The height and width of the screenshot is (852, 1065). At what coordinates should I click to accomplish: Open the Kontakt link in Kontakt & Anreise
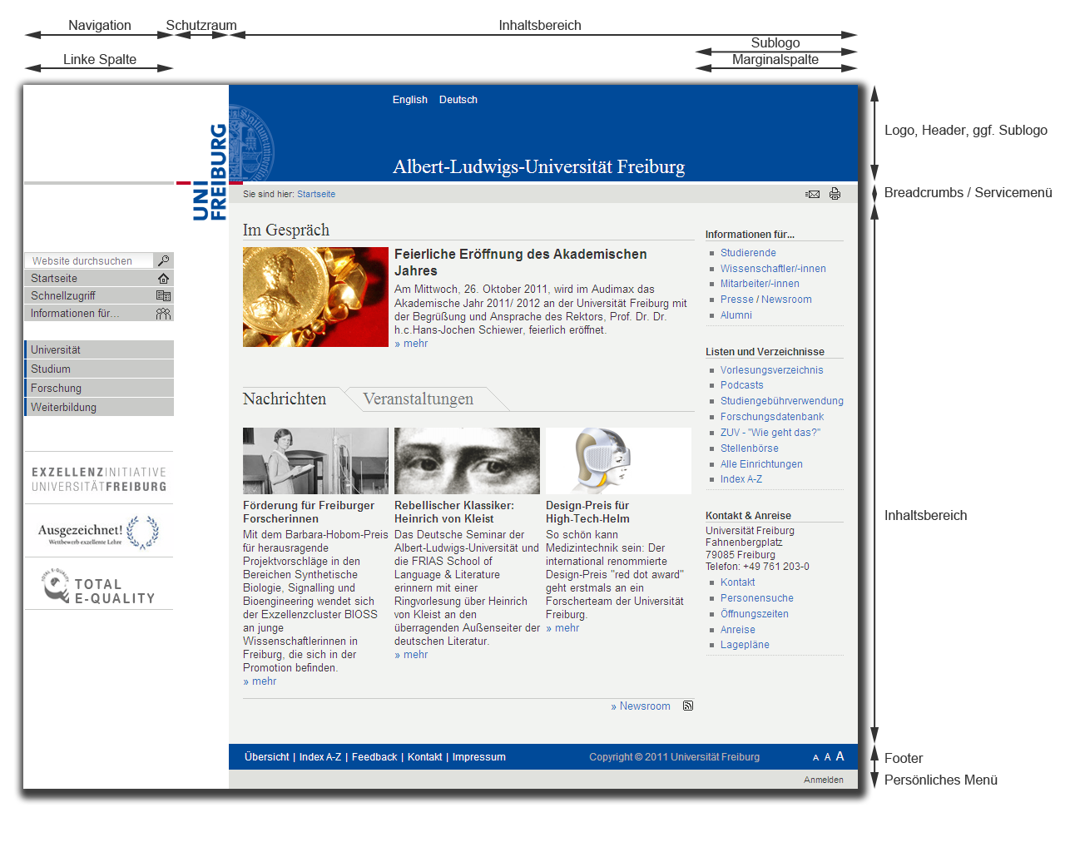(738, 582)
